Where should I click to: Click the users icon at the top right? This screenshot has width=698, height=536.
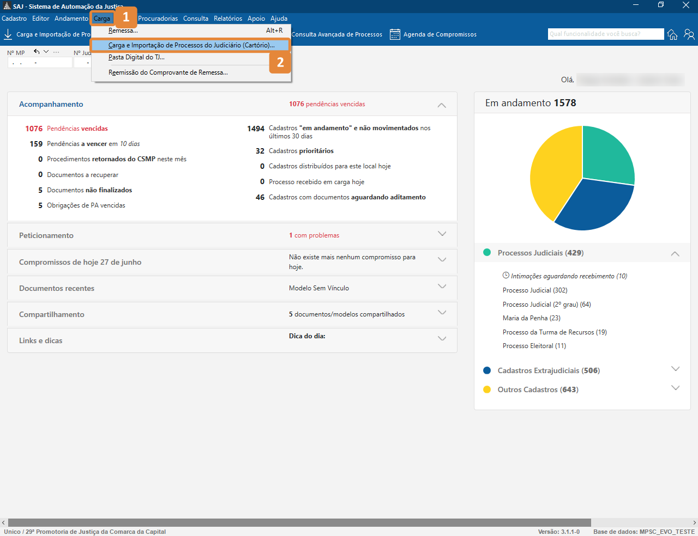click(x=689, y=34)
